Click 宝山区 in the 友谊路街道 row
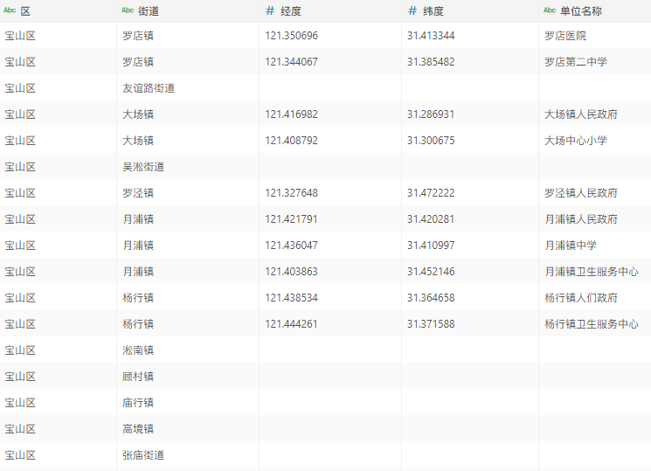Screen dimensions: 651x471 coord(20,88)
